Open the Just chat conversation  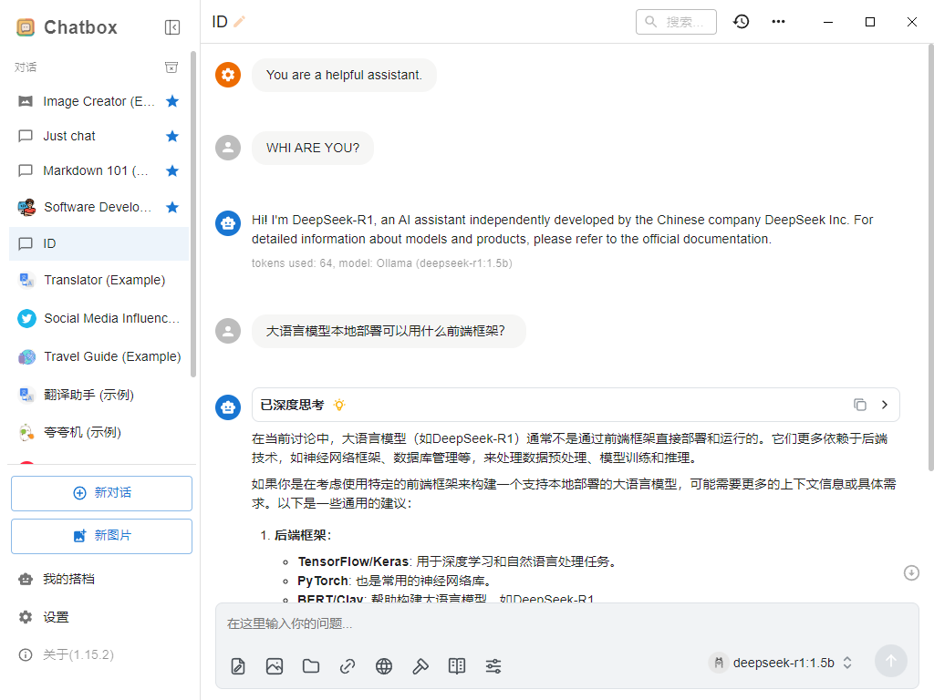coord(99,137)
